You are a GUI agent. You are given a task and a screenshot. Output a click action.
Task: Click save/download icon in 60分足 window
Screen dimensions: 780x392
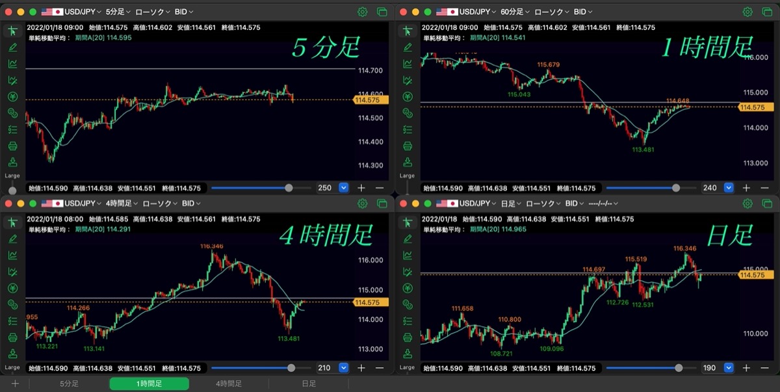point(408,162)
